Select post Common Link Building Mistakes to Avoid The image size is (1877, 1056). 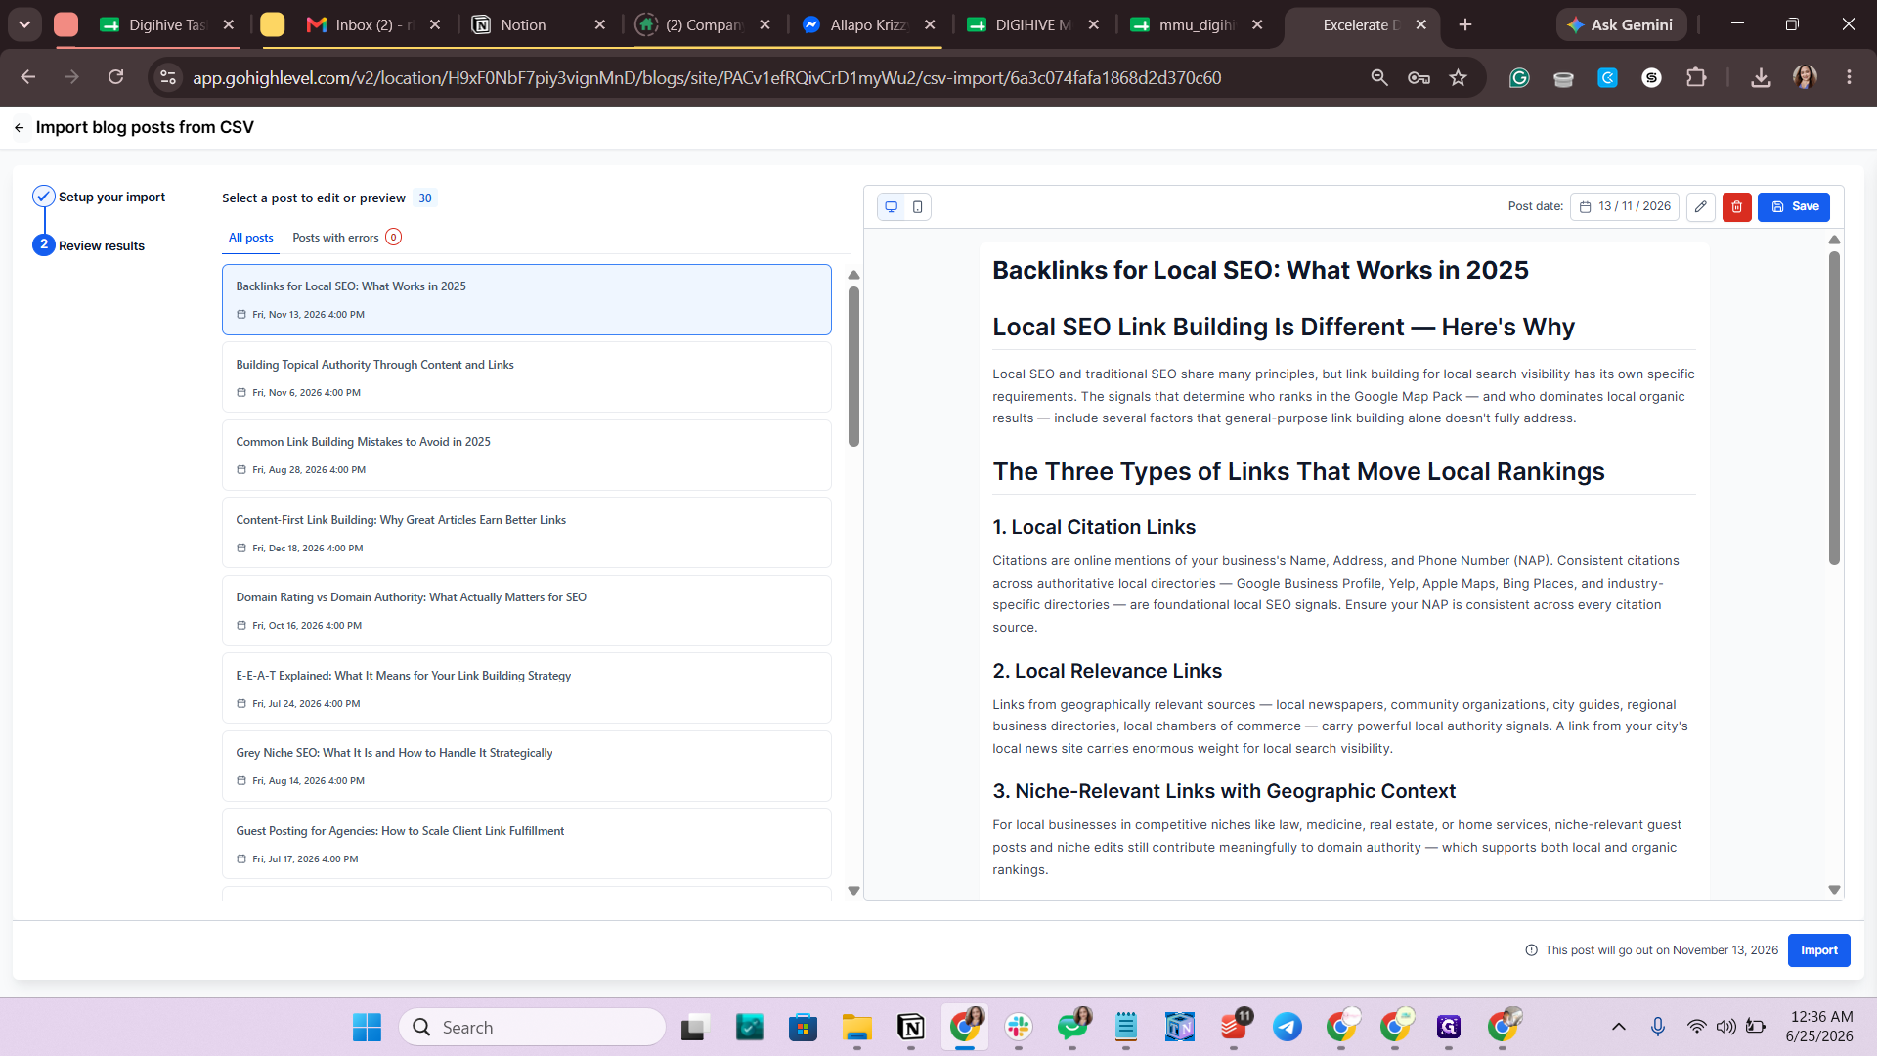click(526, 455)
